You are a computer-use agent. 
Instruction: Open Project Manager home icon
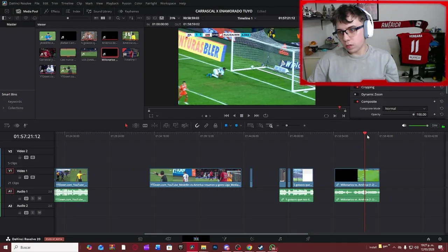[428, 239]
